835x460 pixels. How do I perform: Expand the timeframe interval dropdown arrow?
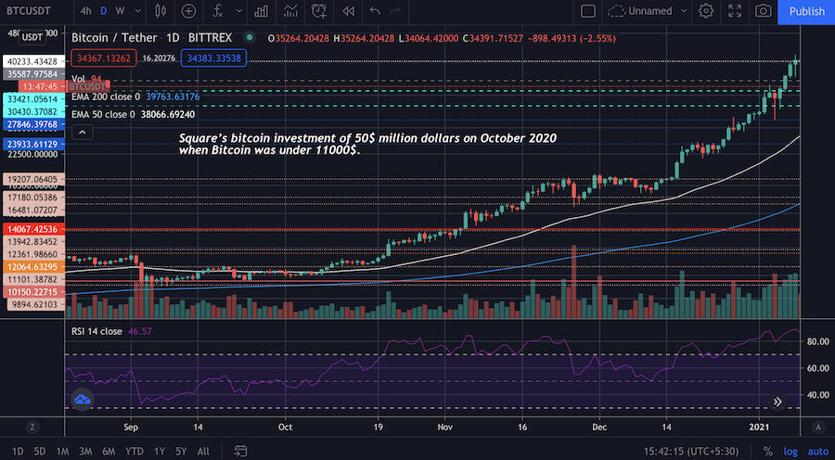click(x=138, y=10)
